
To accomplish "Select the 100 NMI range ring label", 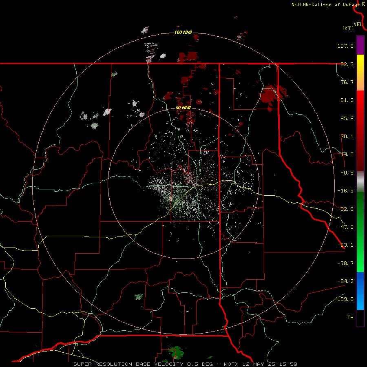I will (183, 32).
